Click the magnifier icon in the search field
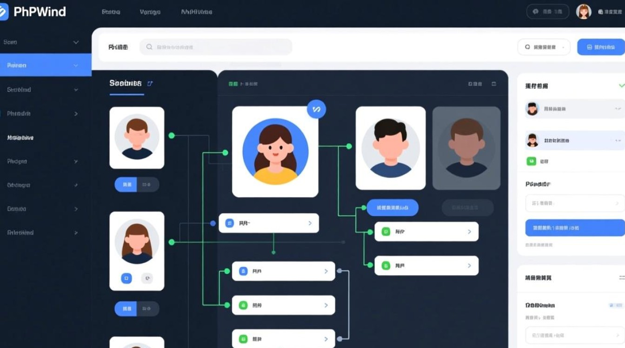Screen dimensions: 625x348 click(x=149, y=47)
